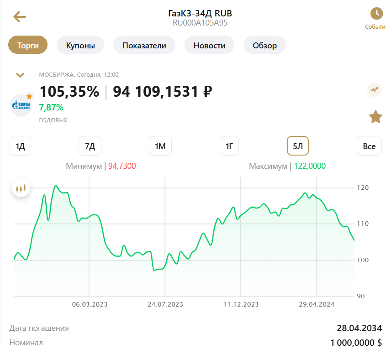Screen dimensions: 386x349
Task: Select the Торги tab
Action: [28, 45]
